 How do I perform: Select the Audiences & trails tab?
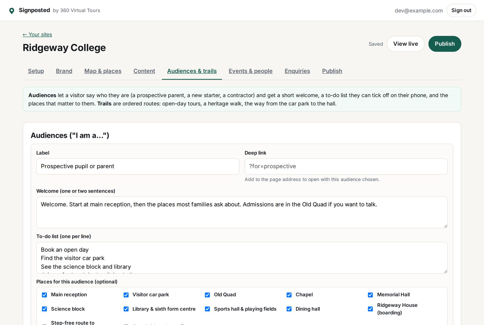192,71
